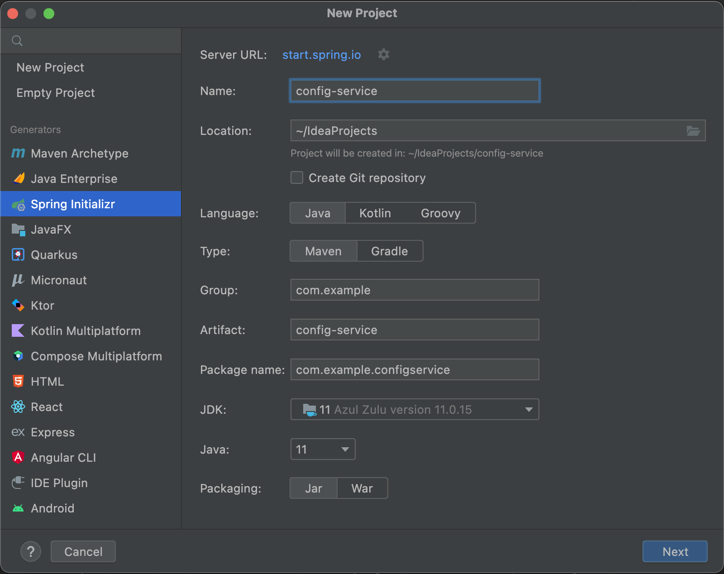The height and width of the screenshot is (574, 724).
Task: Choose Android generator label
Action: 52,508
